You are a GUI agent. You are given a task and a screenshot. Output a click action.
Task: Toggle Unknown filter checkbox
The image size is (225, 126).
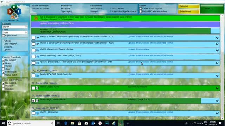4,86
